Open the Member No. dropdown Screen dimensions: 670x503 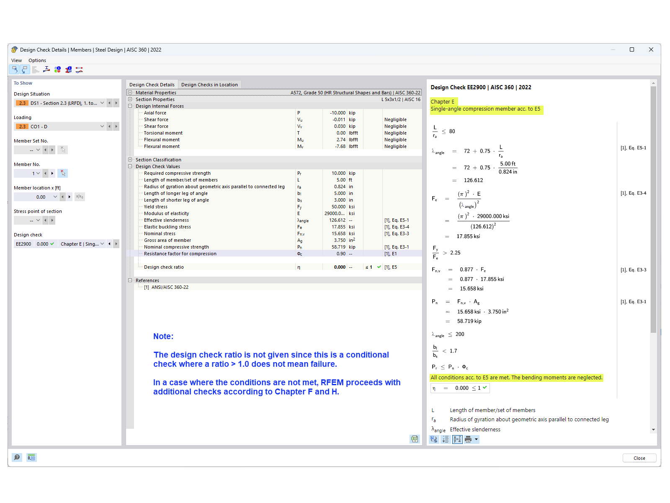click(x=38, y=173)
